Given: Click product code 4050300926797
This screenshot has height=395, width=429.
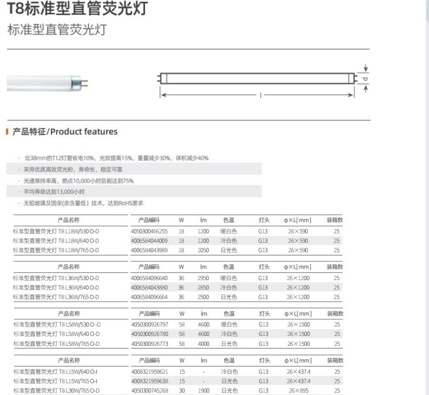Looking at the screenshot, I should 149,325.
